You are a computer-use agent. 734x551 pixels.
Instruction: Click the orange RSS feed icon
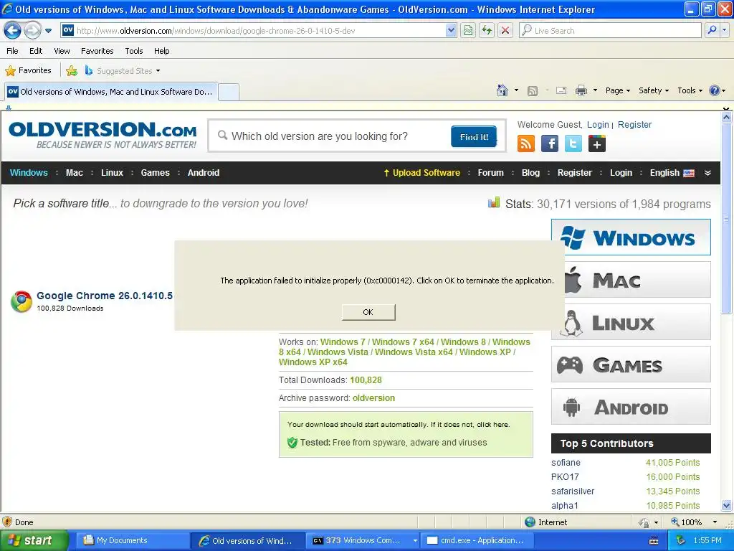click(x=525, y=143)
